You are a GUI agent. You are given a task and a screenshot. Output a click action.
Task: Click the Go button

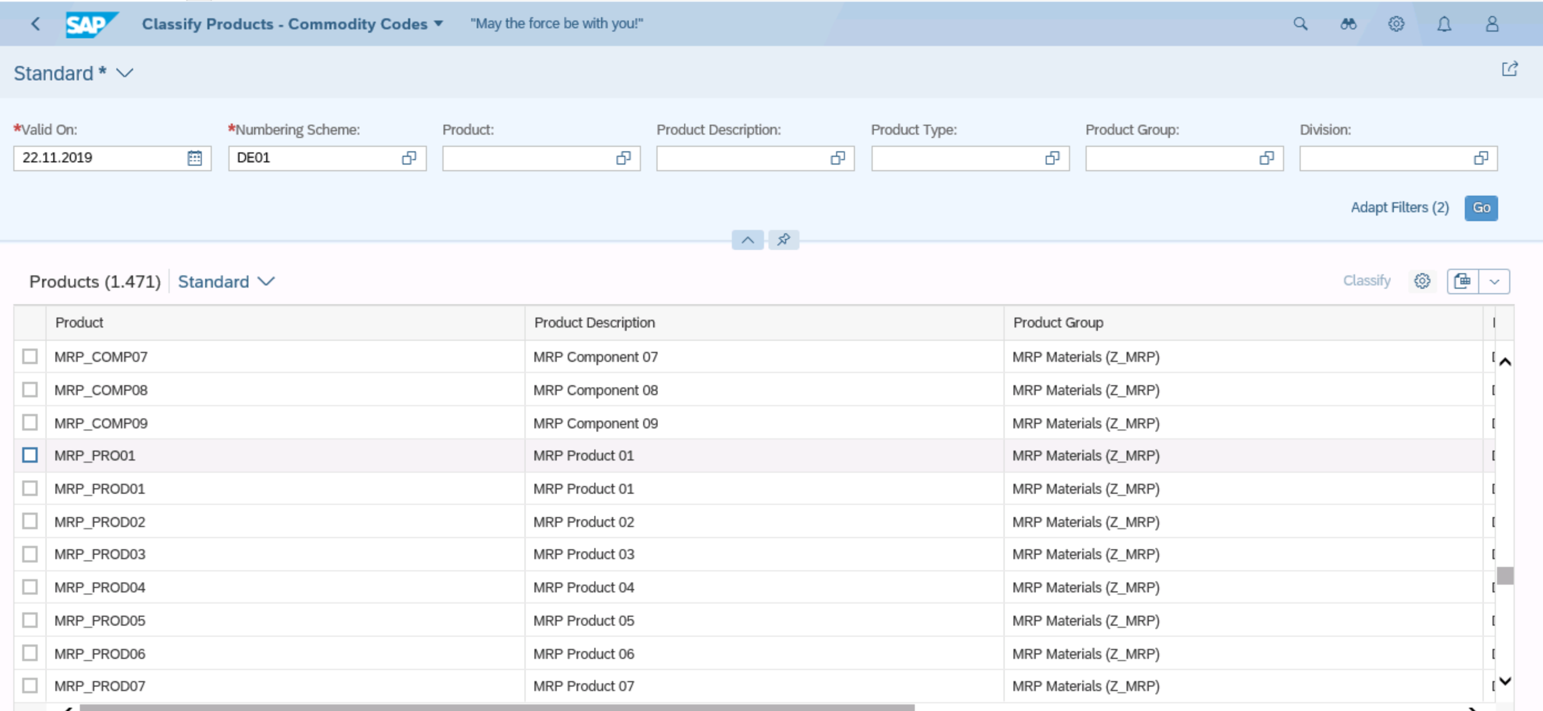click(x=1481, y=208)
